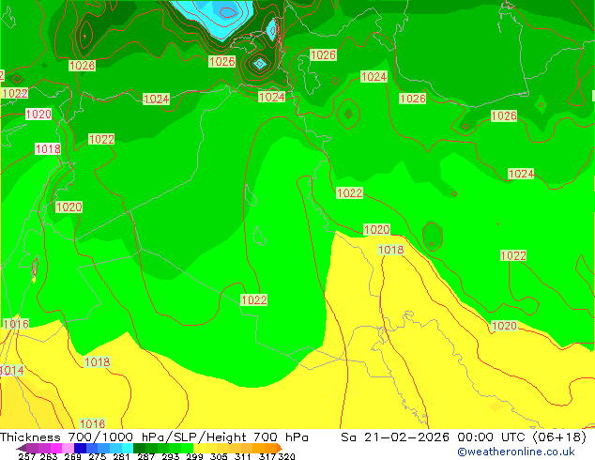Click the 1014 isobar label
Screen dimensions: 595x460
tap(12, 371)
